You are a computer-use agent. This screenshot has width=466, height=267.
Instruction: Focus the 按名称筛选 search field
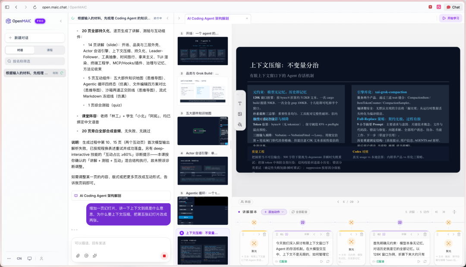pos(35,61)
